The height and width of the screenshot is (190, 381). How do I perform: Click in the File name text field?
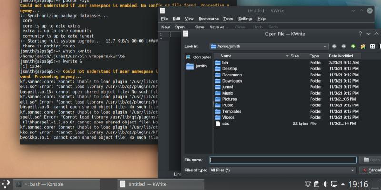point(282,160)
